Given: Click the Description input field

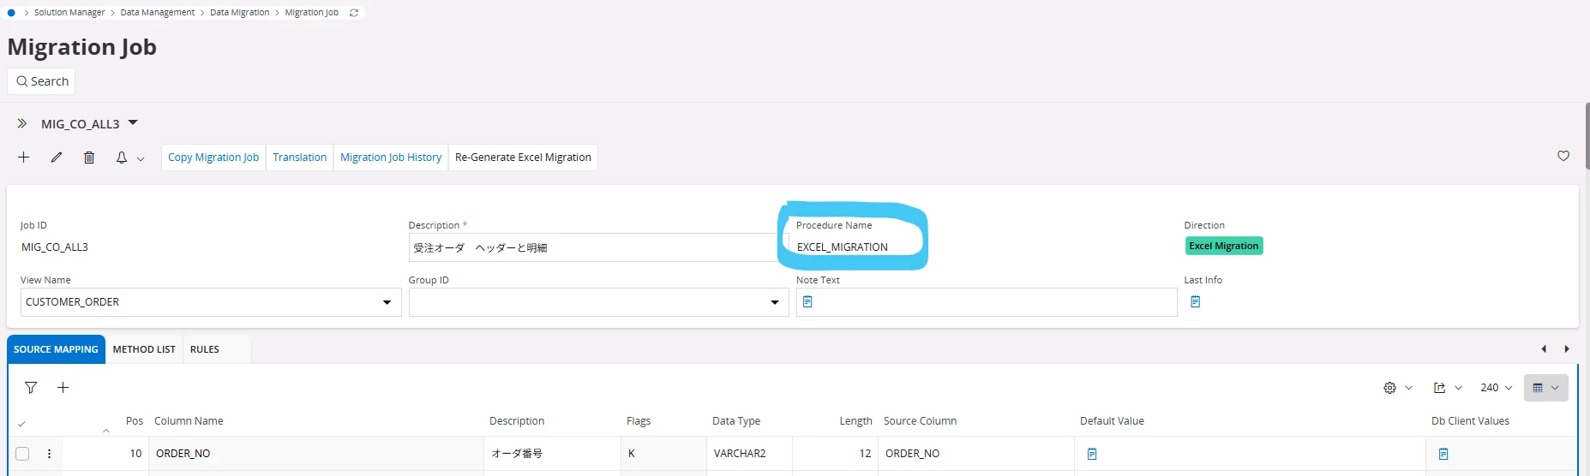Looking at the screenshot, I should pyautogui.click(x=591, y=247).
